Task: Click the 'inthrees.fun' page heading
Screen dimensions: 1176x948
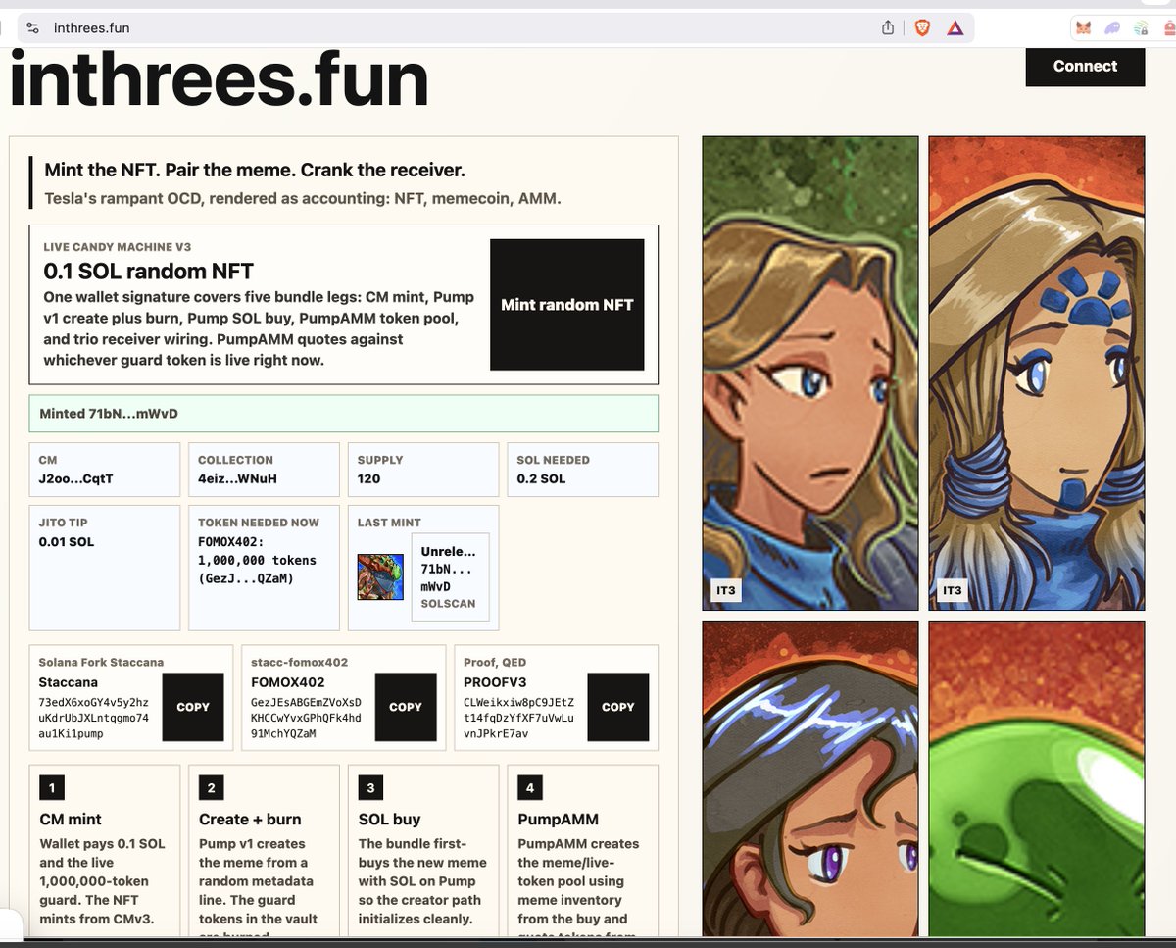Action: click(x=219, y=80)
